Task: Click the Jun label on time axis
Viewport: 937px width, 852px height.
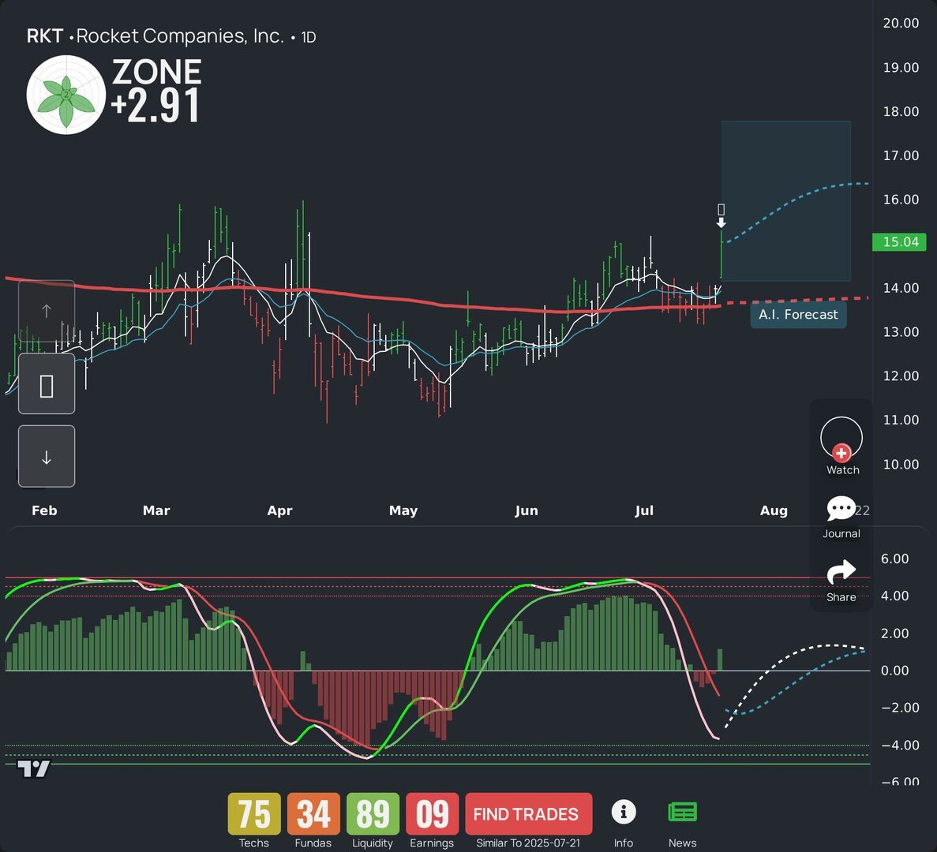Action: (x=527, y=510)
